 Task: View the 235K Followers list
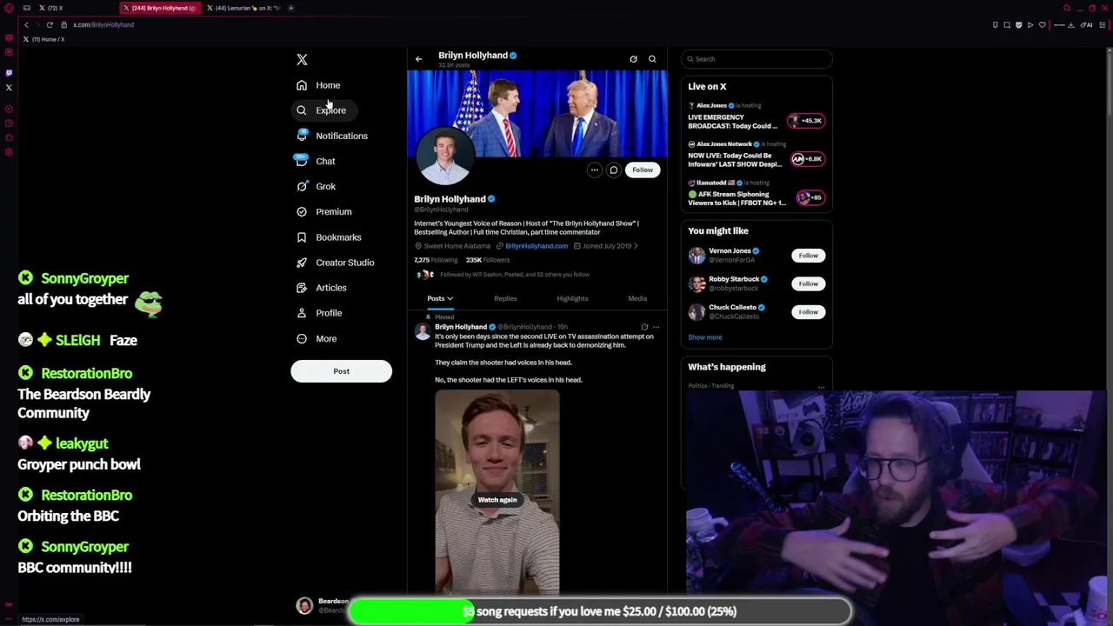pos(488,260)
